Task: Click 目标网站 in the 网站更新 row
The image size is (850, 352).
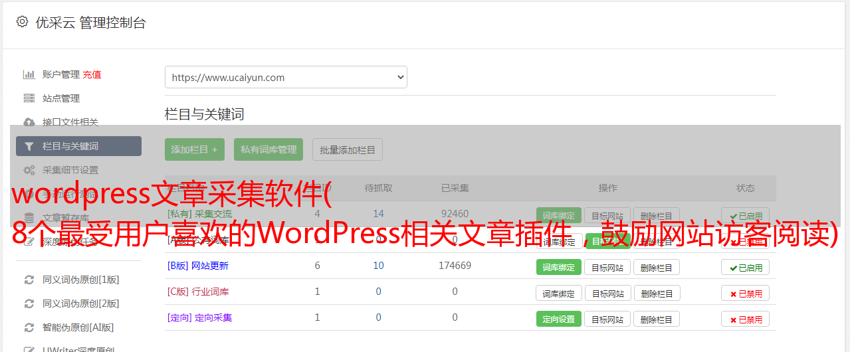Action: (x=607, y=267)
